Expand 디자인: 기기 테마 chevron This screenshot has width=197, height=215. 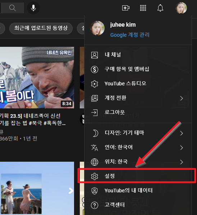coord(182,133)
